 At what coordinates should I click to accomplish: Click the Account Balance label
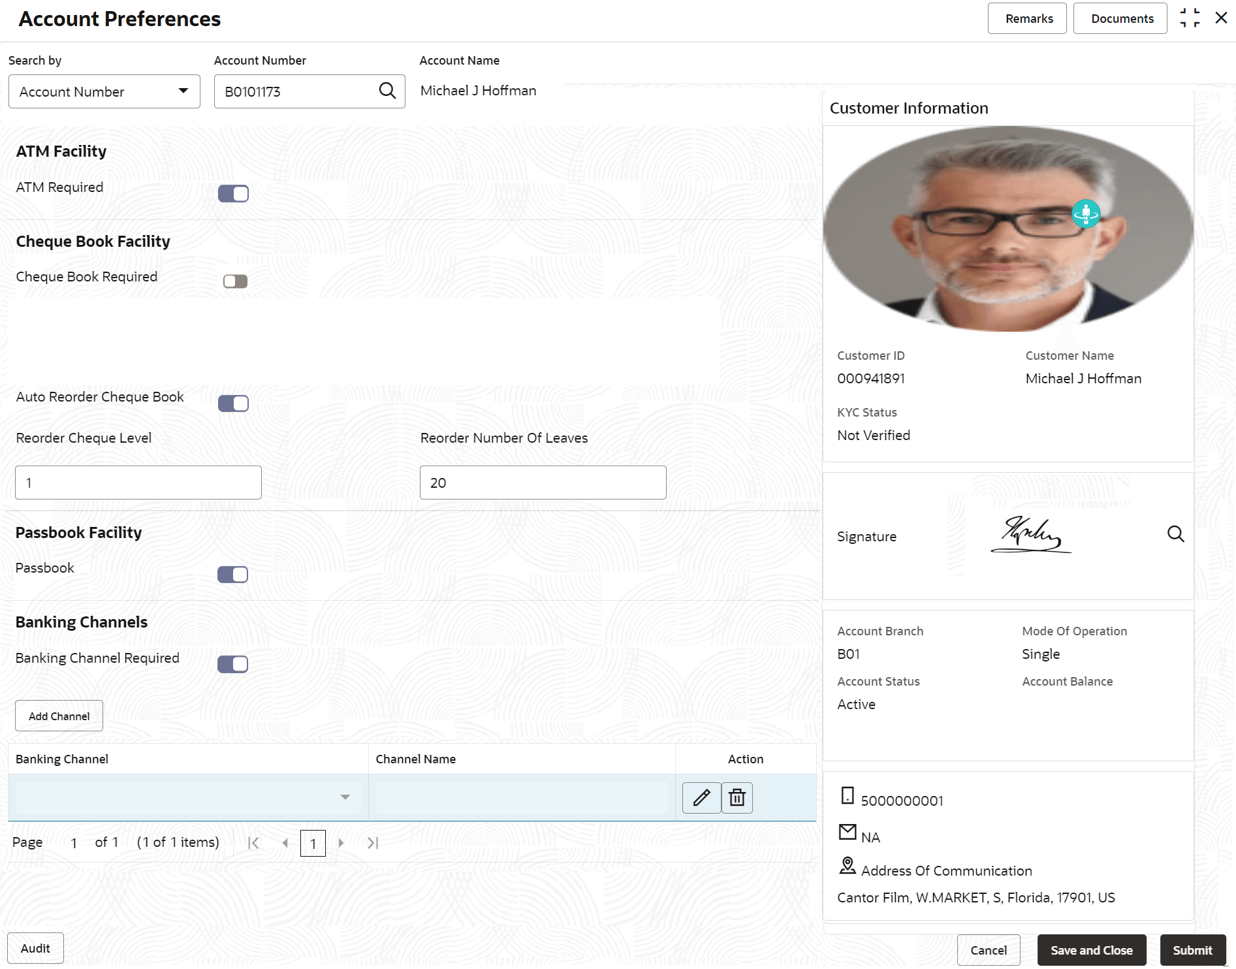coord(1068,682)
